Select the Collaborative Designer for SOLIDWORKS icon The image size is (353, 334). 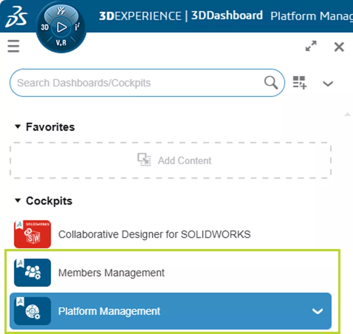(32, 234)
